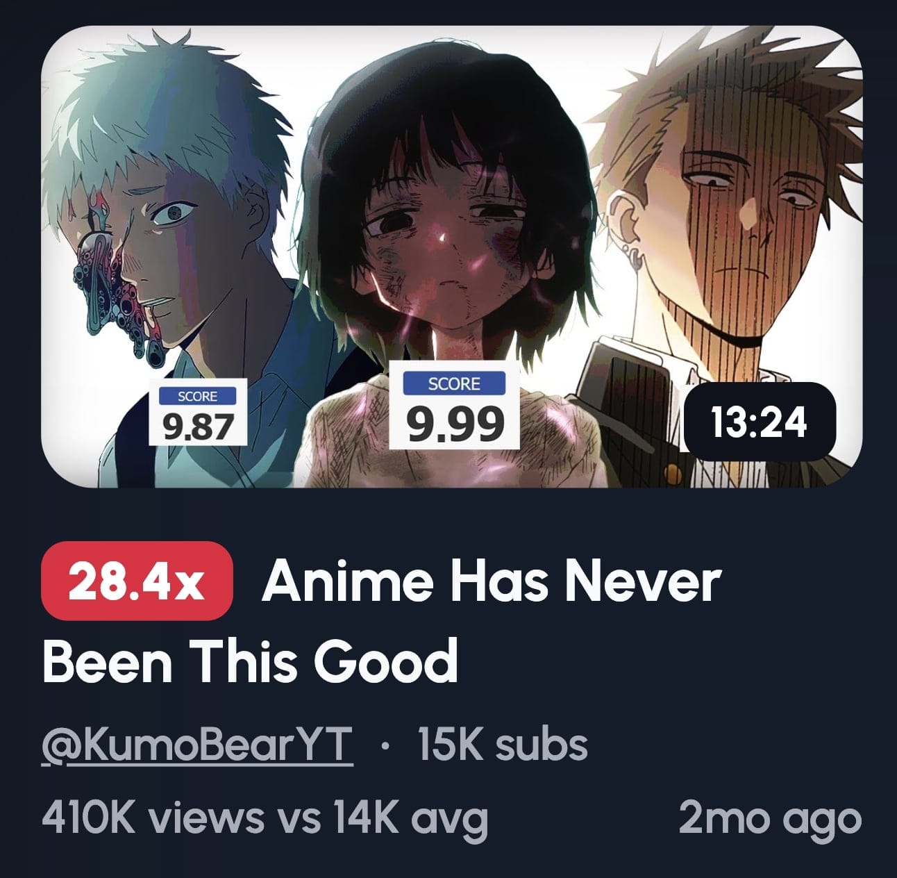
Task: Click the 13:24 duration badge
Action: pos(760,422)
